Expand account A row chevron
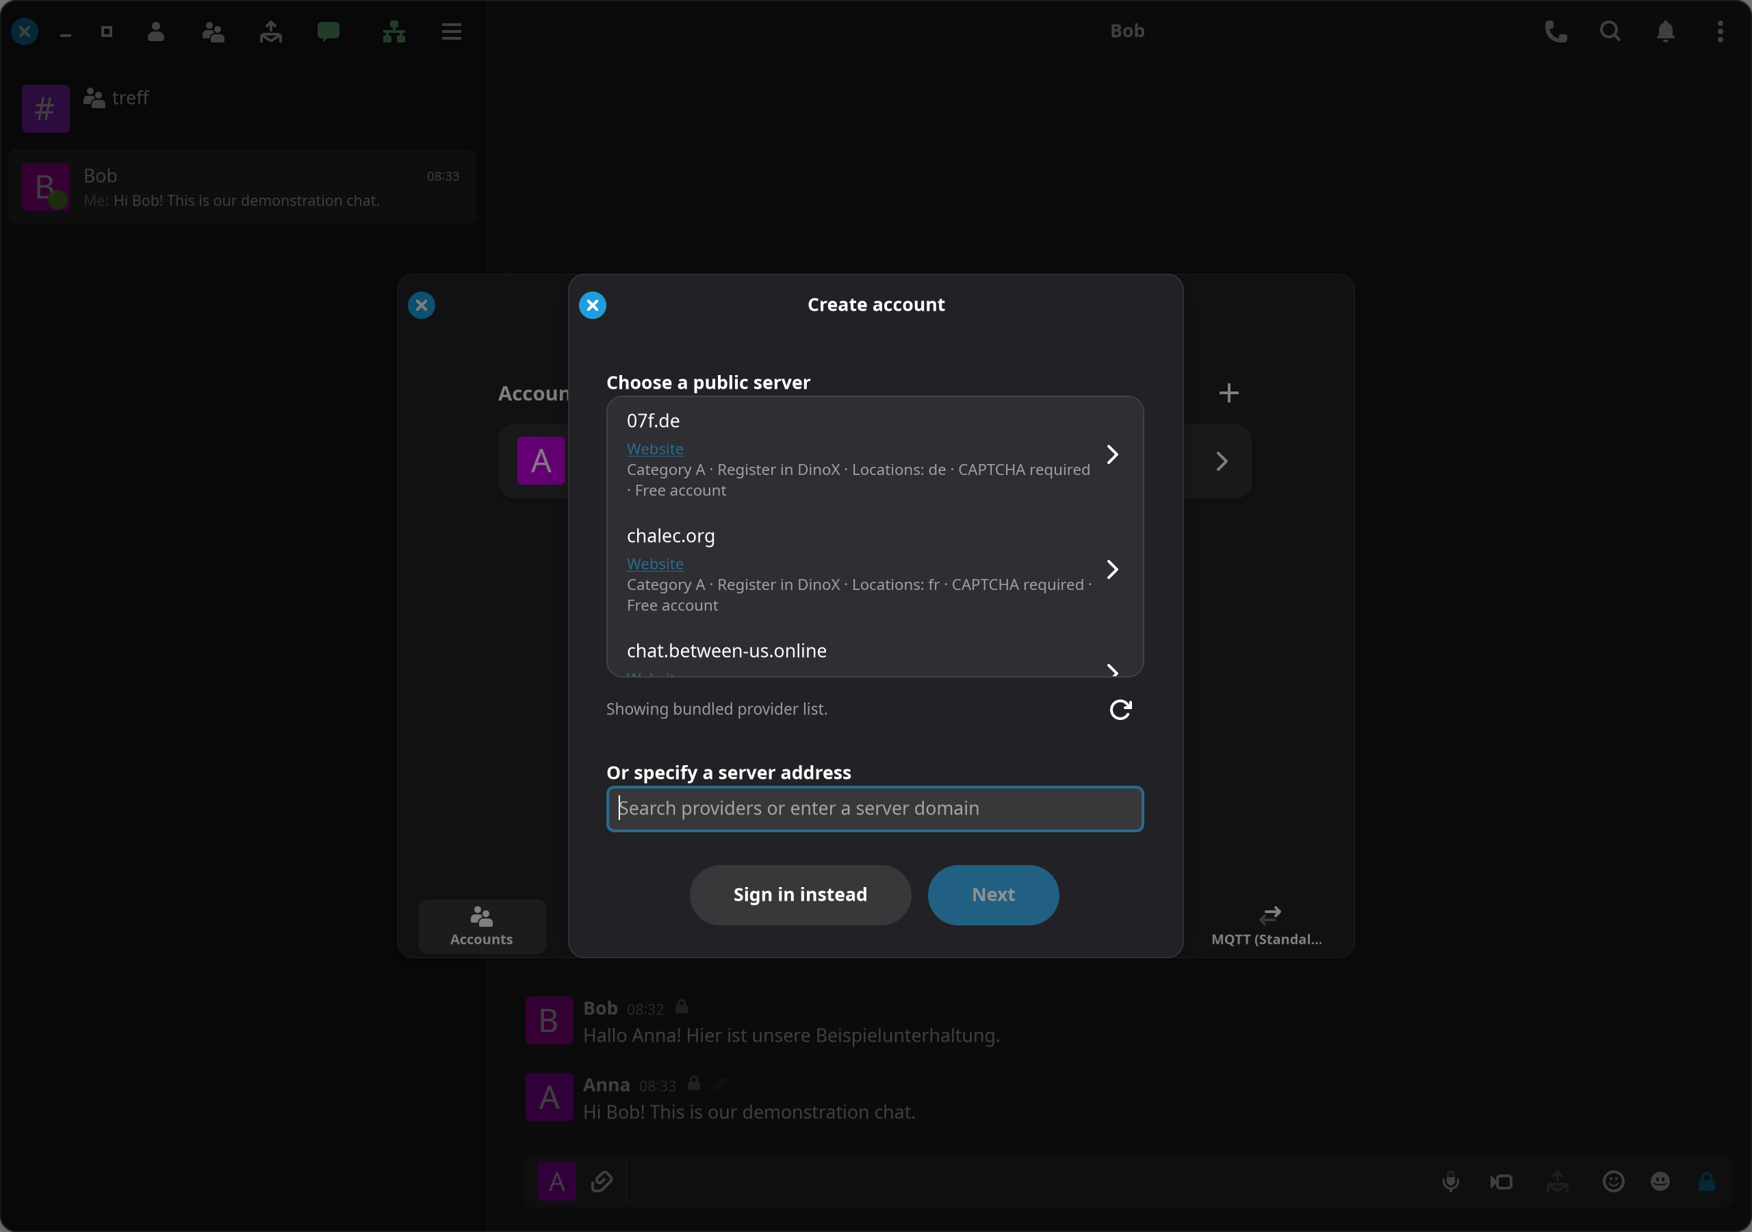This screenshot has height=1232, width=1752. point(1222,462)
